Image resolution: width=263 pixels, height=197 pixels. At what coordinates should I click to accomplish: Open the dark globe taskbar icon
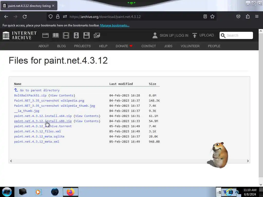point(55,192)
